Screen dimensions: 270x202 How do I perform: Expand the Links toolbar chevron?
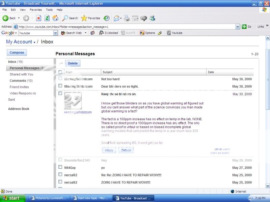[267, 26]
